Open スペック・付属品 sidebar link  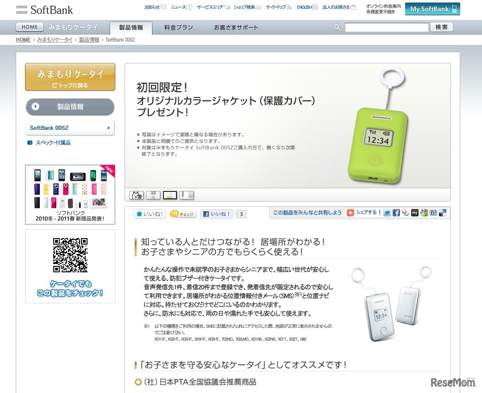tap(49, 143)
